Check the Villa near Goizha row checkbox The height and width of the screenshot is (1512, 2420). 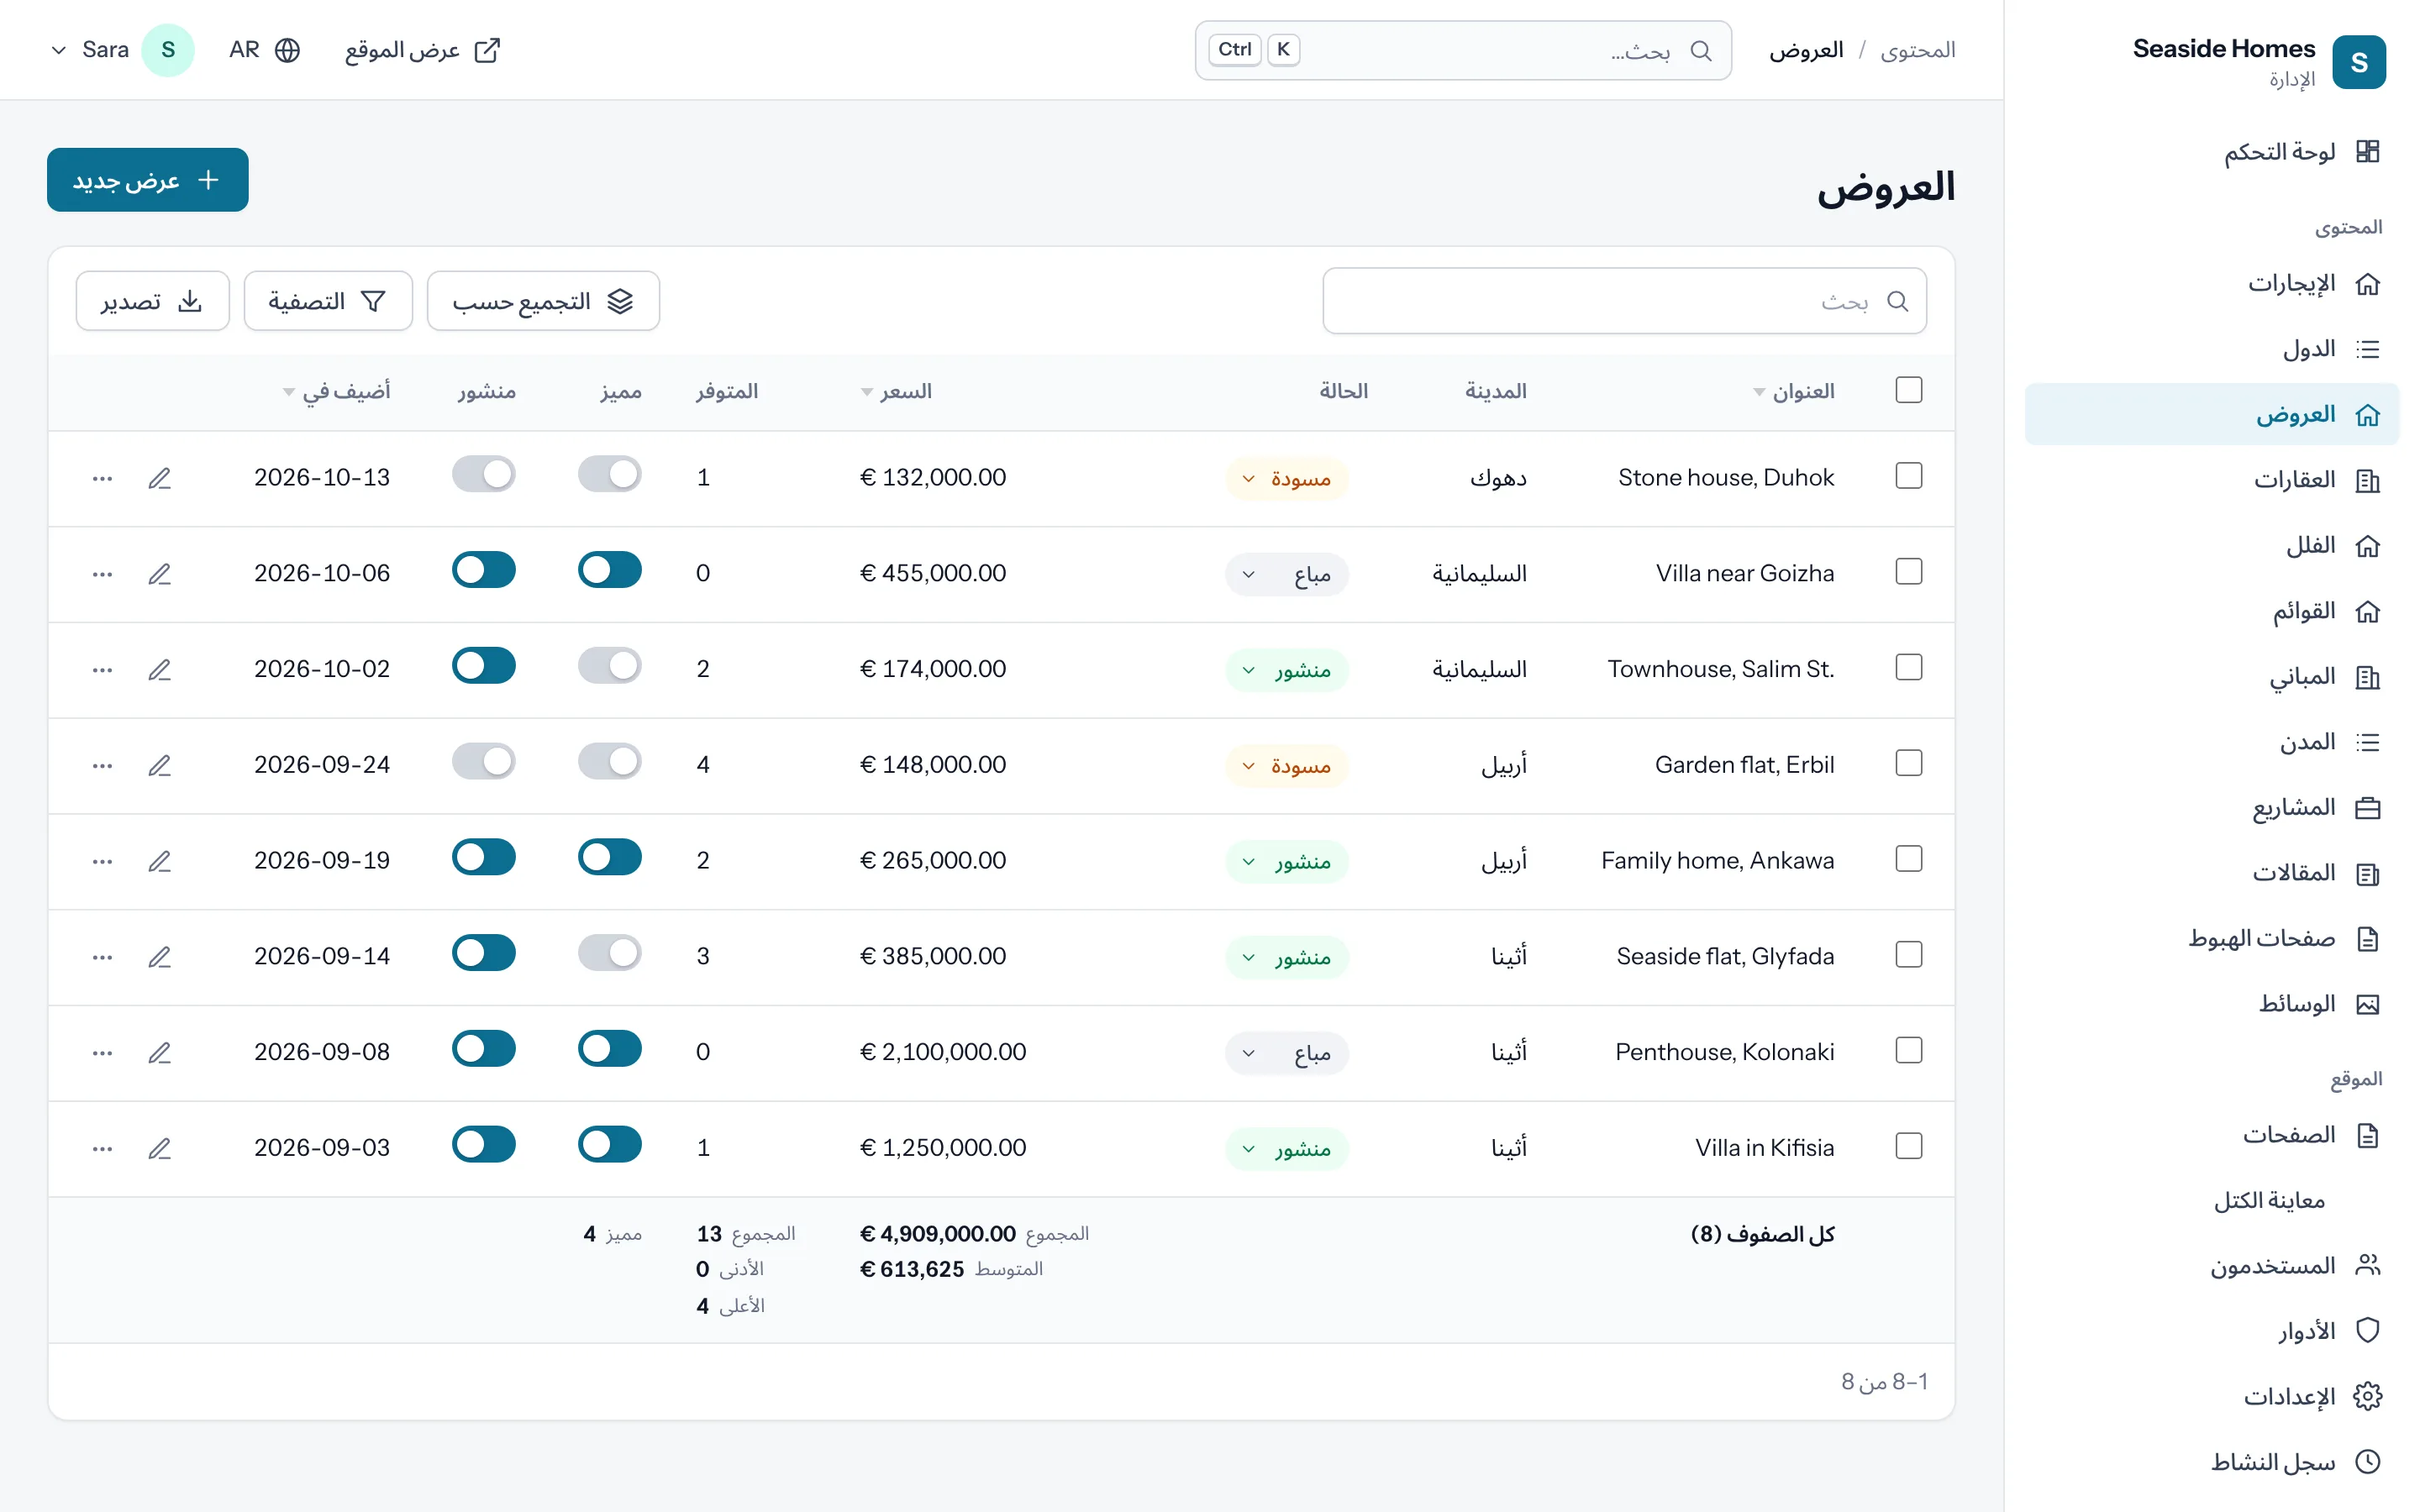click(1909, 572)
